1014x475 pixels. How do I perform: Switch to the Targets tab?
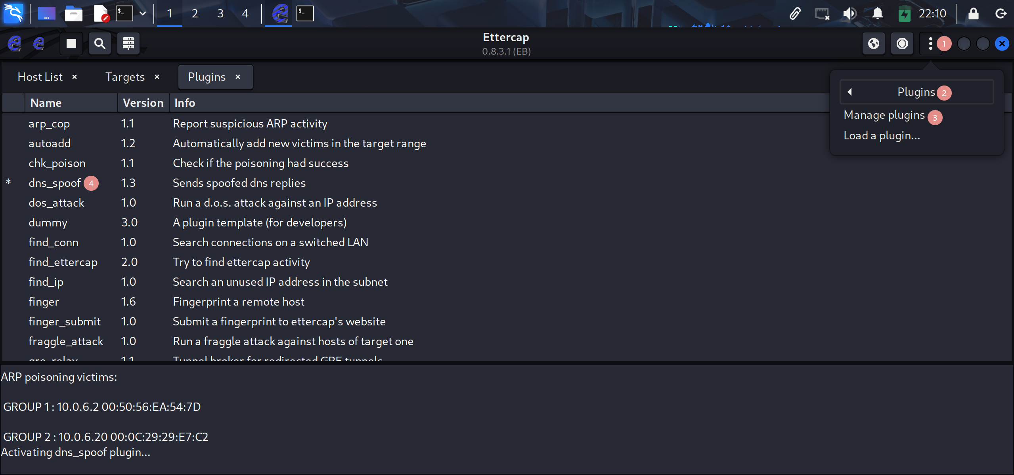tap(125, 77)
